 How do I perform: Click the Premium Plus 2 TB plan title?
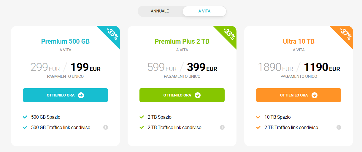point(182,41)
